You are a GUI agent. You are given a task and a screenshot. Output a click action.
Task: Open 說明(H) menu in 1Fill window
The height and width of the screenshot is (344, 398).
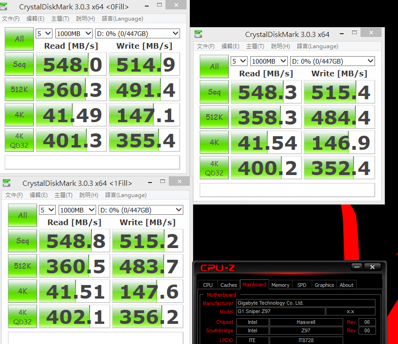89,195
